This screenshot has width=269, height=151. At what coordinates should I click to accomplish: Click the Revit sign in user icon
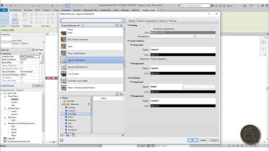(224, 5)
